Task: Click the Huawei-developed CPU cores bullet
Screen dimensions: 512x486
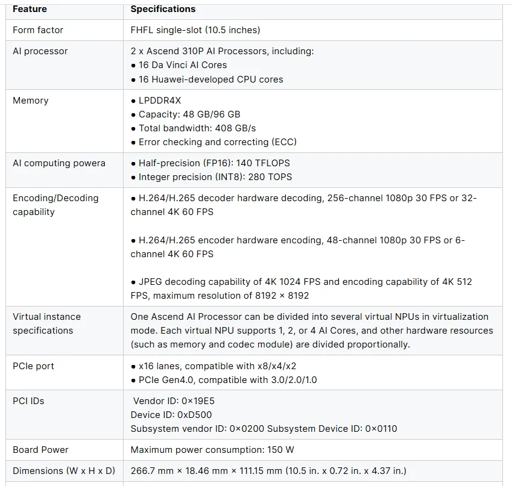Action: click(x=207, y=79)
